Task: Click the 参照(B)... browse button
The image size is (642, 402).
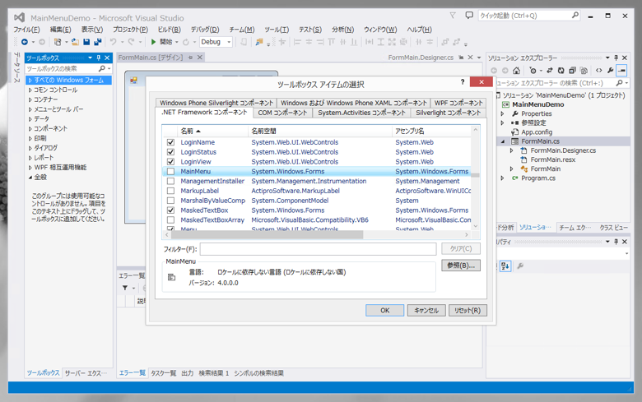Action: 461,266
